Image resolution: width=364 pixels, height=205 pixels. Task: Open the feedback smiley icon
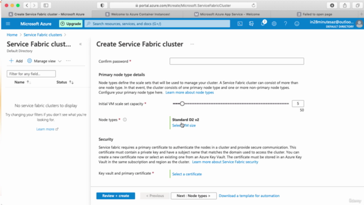click(x=297, y=24)
